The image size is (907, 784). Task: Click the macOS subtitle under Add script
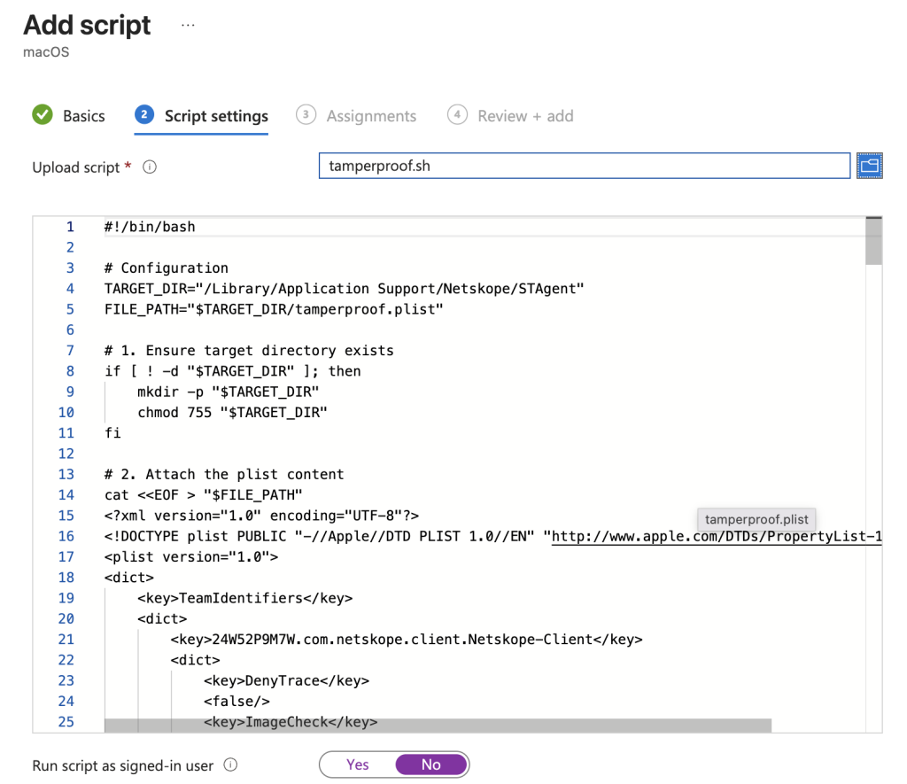pos(46,52)
